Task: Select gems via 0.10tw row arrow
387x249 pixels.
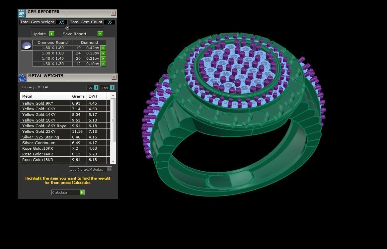Action: pos(103,64)
